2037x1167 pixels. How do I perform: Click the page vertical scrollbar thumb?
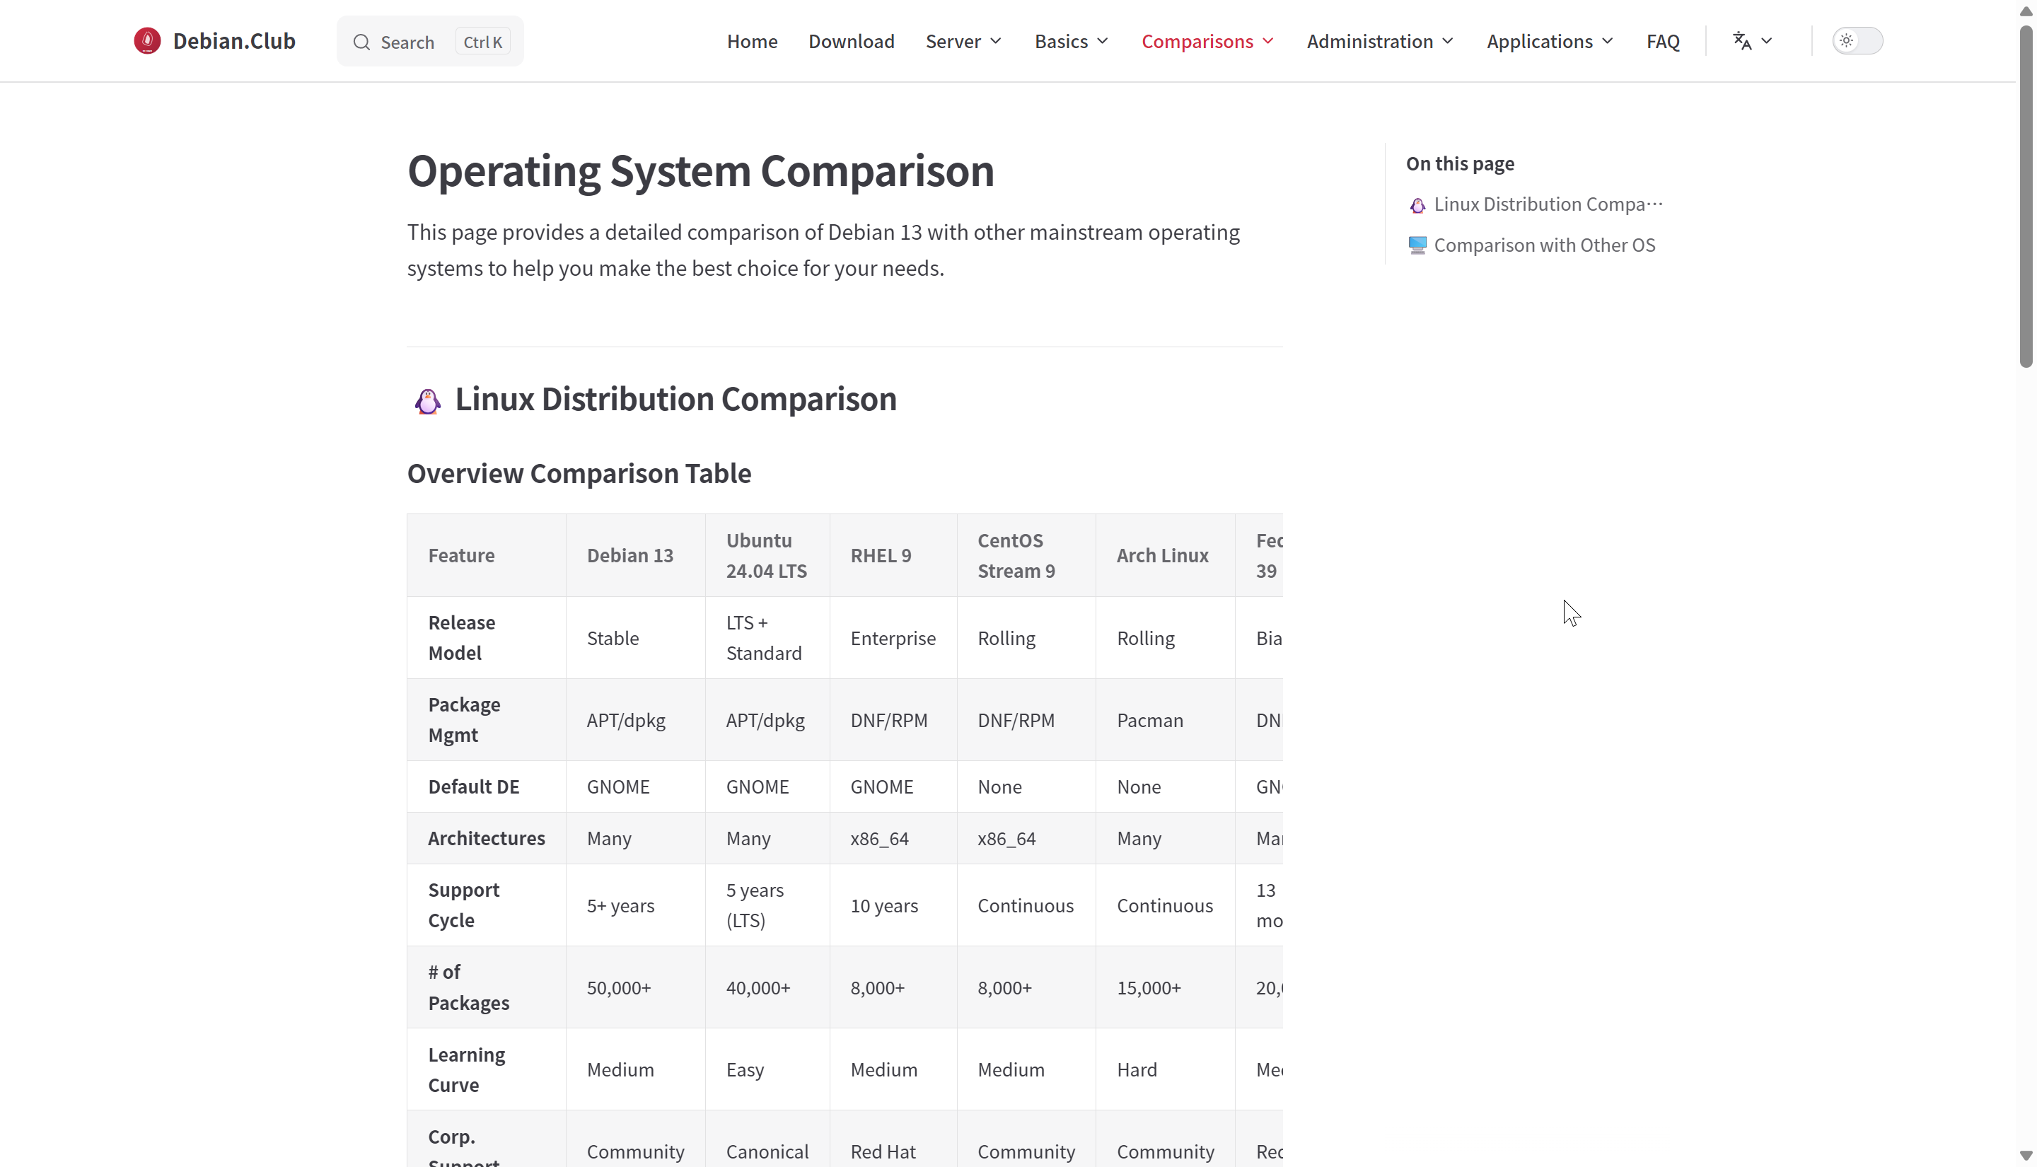click(2026, 197)
